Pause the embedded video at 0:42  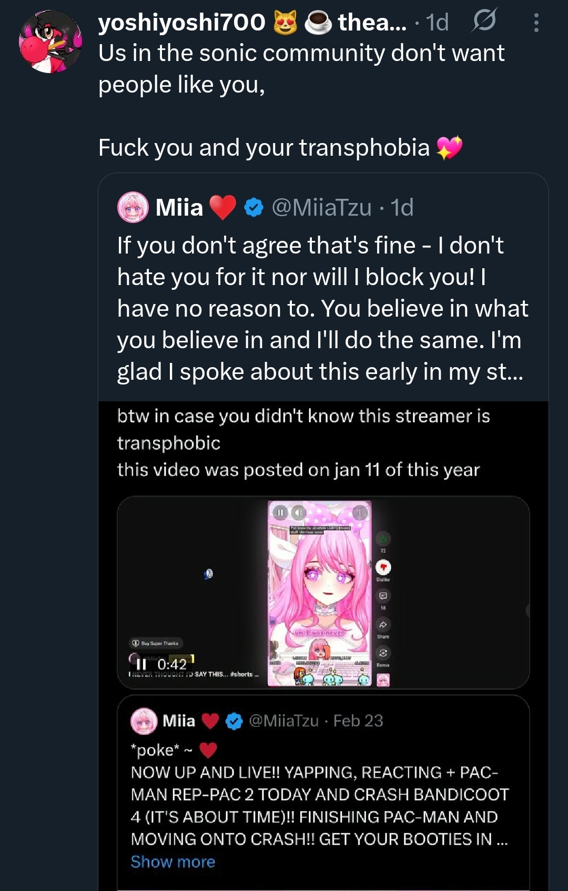coord(141,665)
